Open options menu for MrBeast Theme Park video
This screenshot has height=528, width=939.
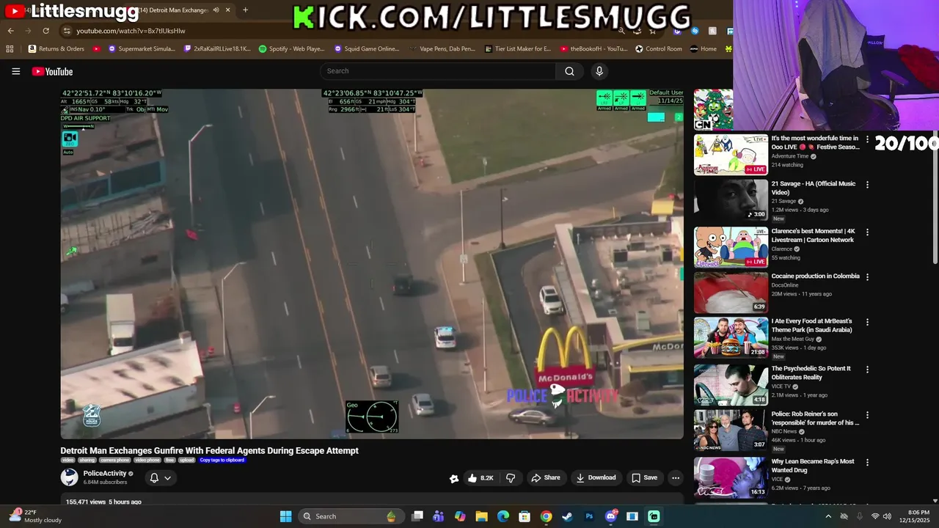867,322
